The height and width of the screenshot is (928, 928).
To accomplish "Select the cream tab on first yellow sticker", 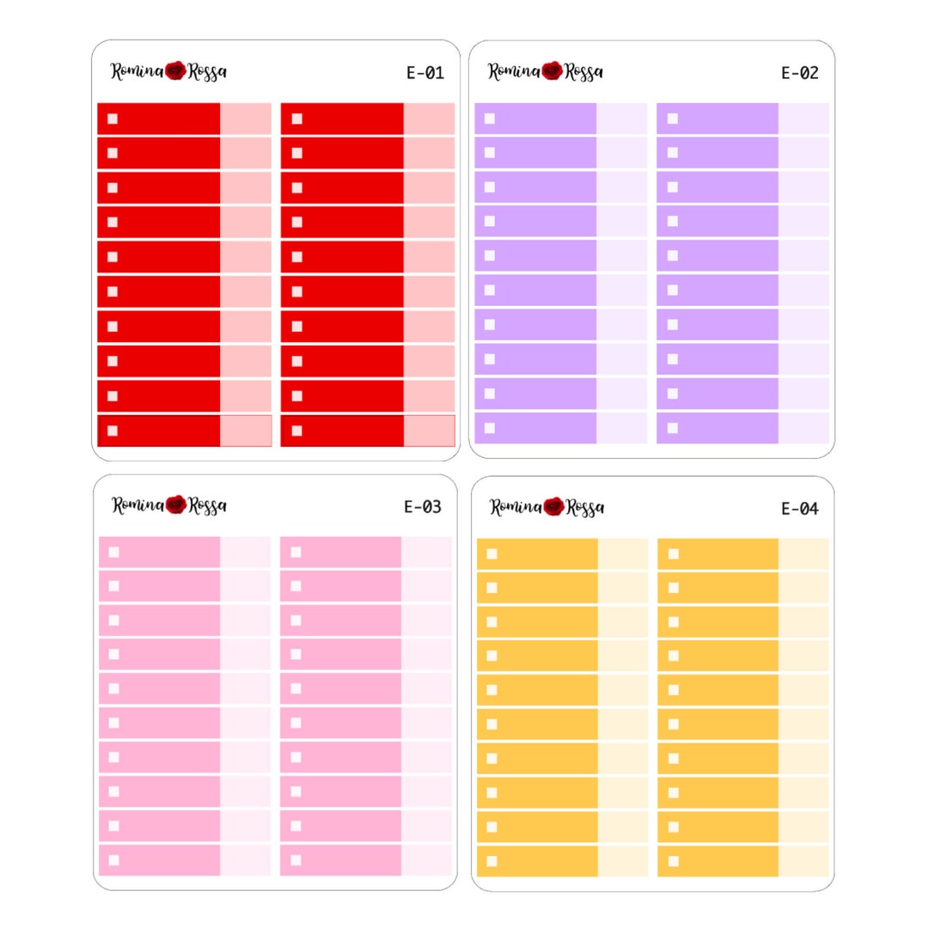I will (x=623, y=554).
